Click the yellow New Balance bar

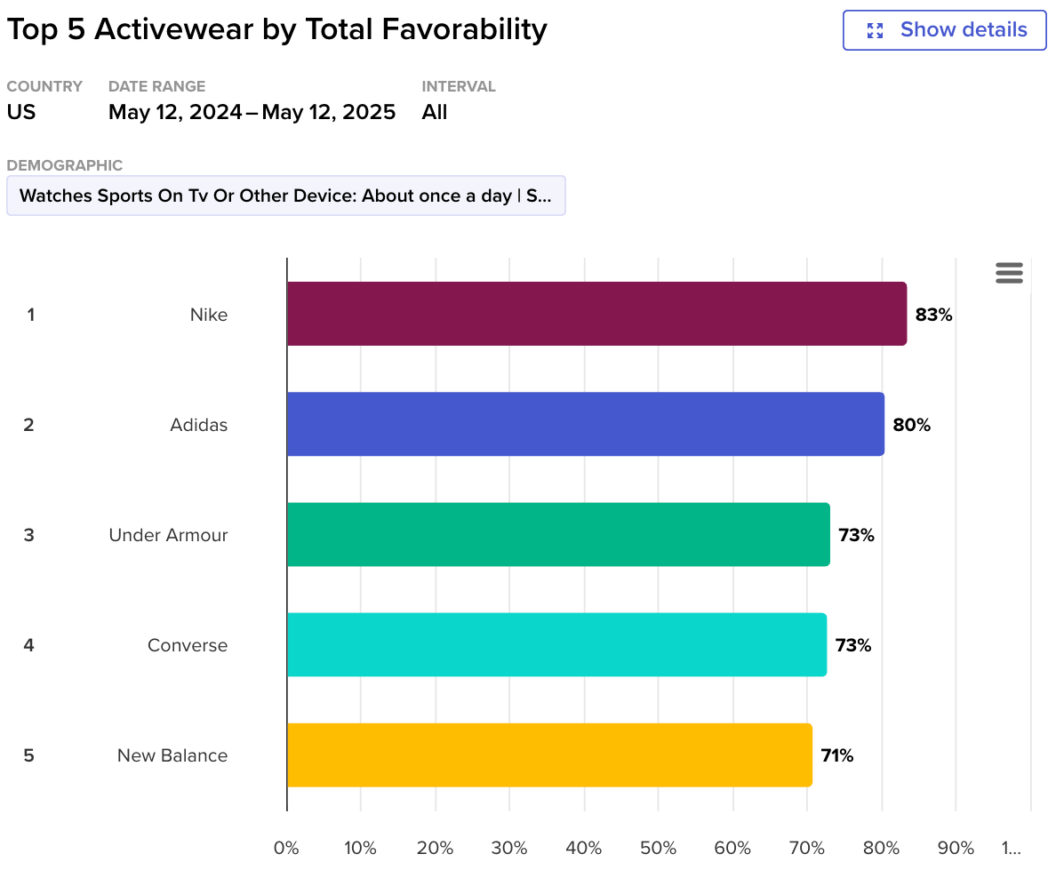click(x=549, y=754)
